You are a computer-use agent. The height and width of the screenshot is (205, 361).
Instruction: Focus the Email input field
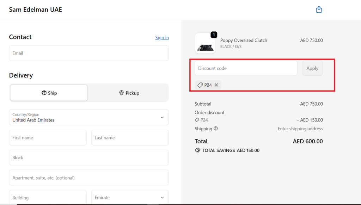pos(89,53)
